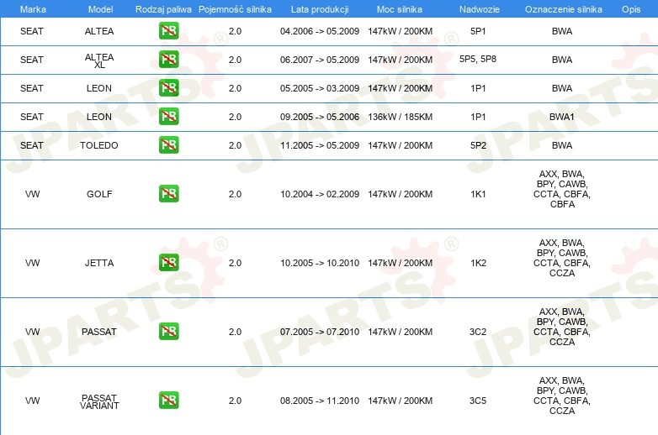The image size is (658, 435).
Task: Click the VW make cell in the GOLF row
Action: tap(32, 194)
